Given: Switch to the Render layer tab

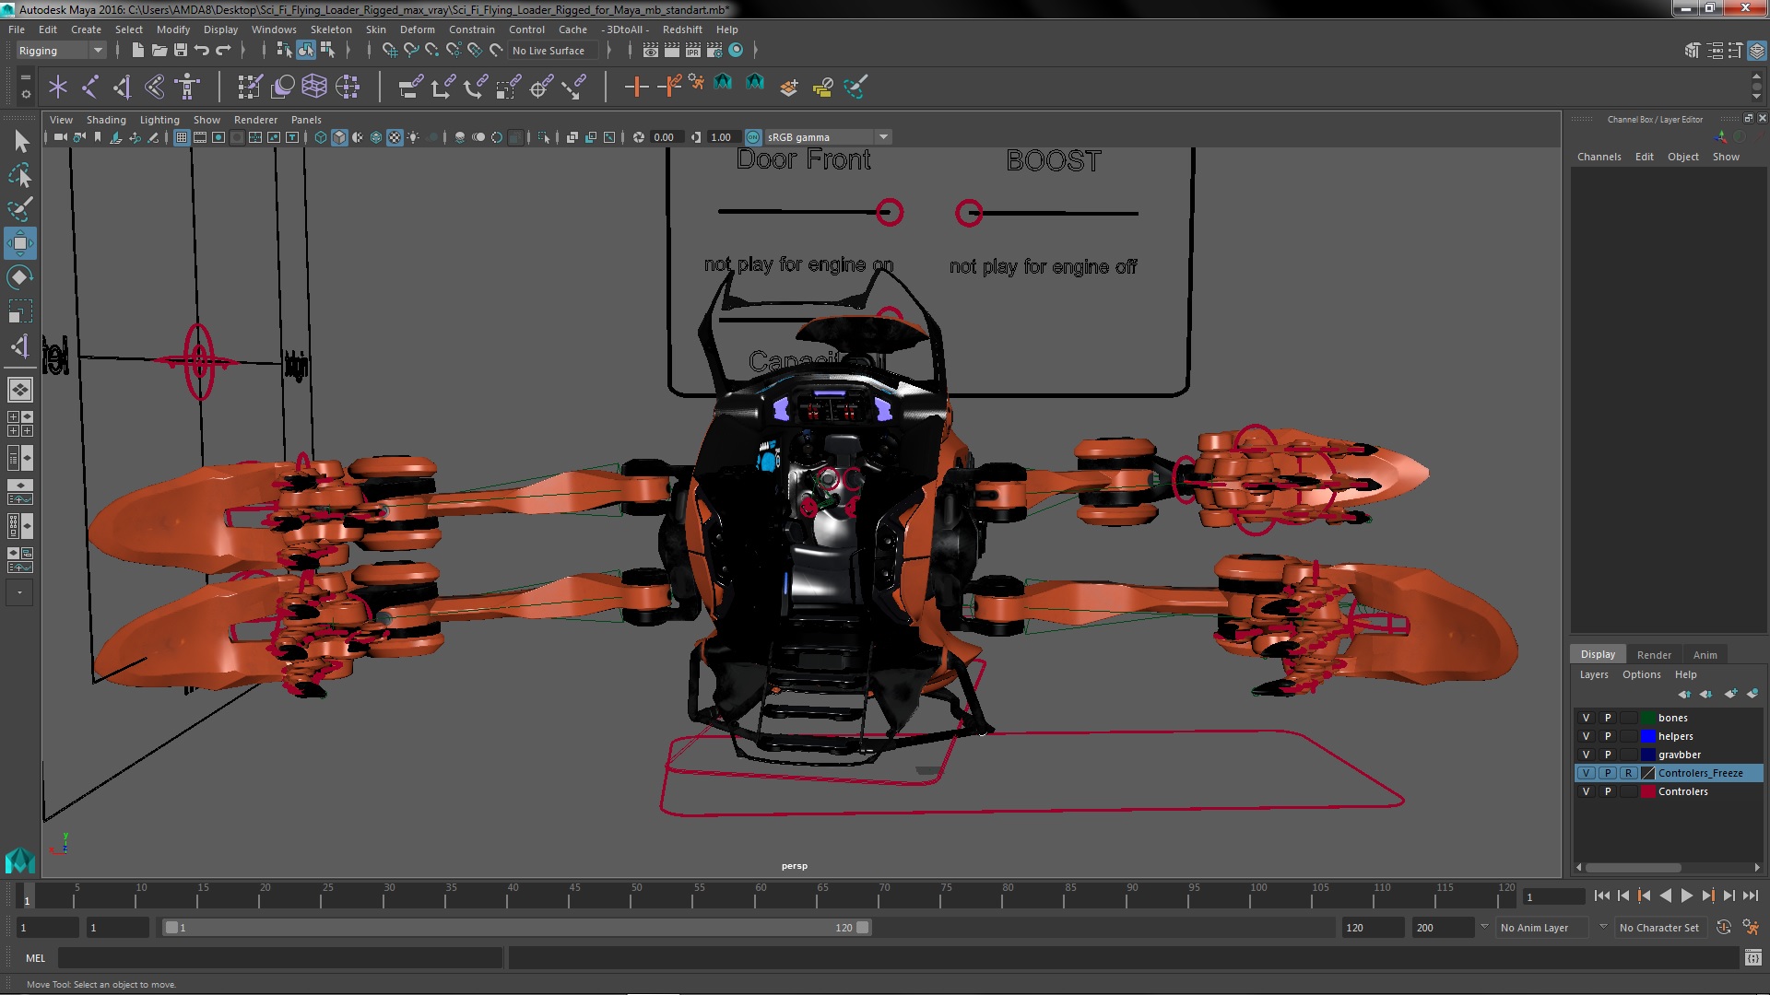Looking at the screenshot, I should 1654,655.
